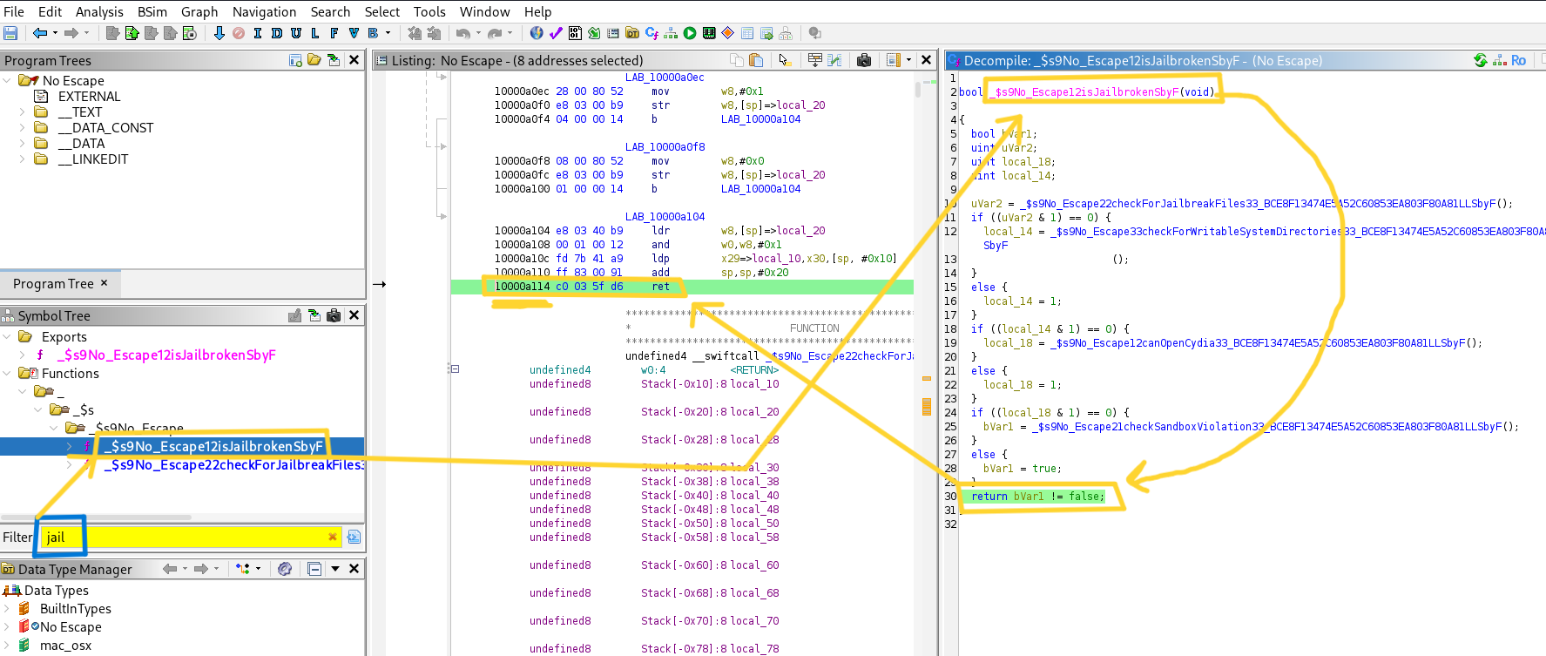This screenshot has height=656, width=1546.
Task: Clear the 'jail' filter text with X
Action: tap(332, 537)
